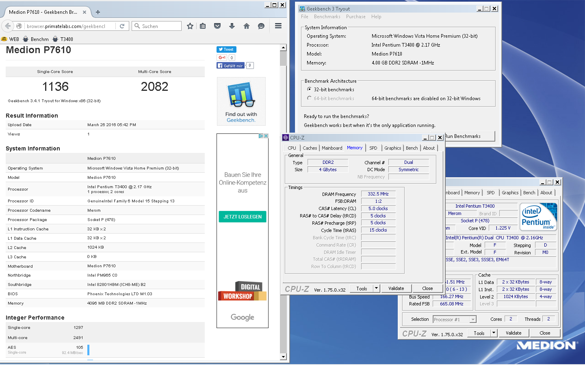
Task: Click the AdChoices triangle icon
Action: [261, 136]
